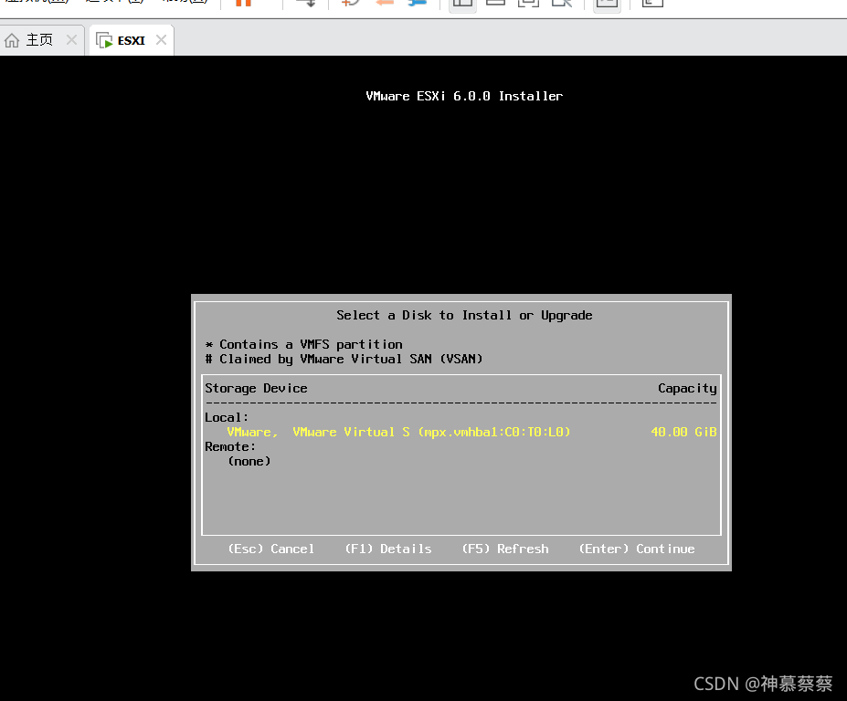Click the Local: section label
Viewport: 847px width, 701px height.
click(227, 418)
